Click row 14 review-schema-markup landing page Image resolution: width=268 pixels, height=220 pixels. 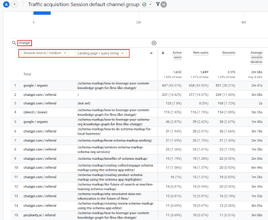(116, 206)
